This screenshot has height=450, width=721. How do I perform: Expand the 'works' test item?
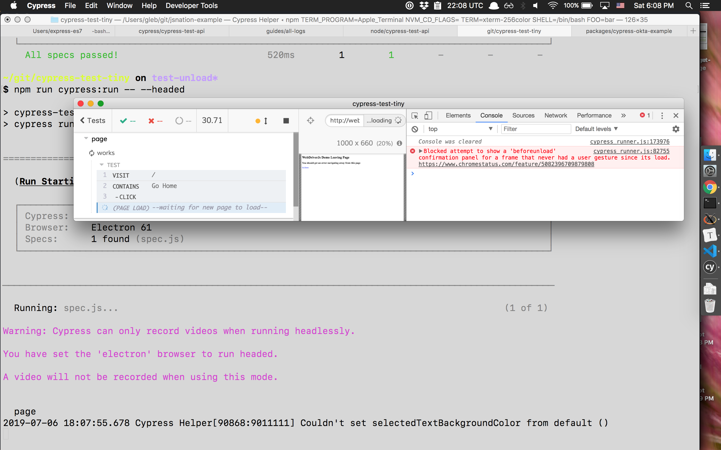click(106, 152)
